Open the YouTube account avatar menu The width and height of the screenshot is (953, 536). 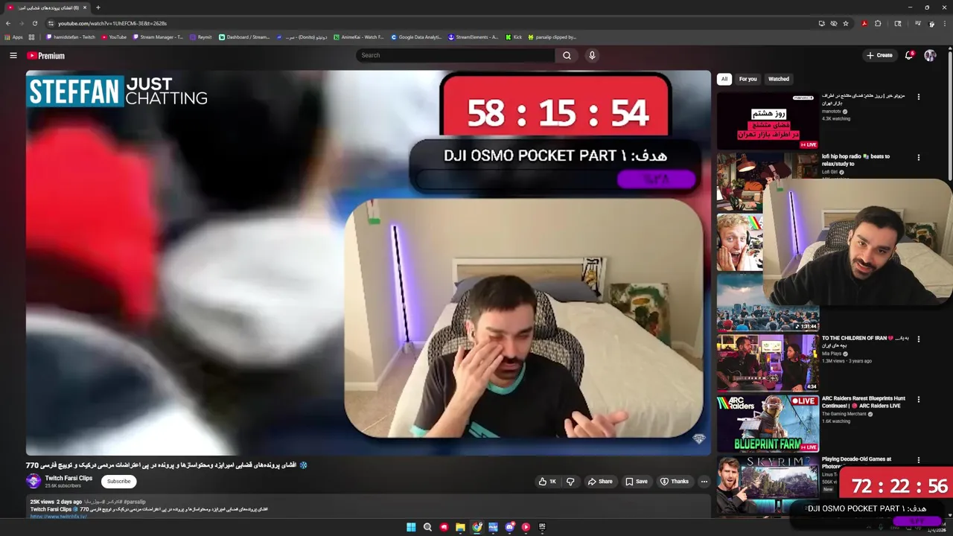pyautogui.click(x=930, y=55)
